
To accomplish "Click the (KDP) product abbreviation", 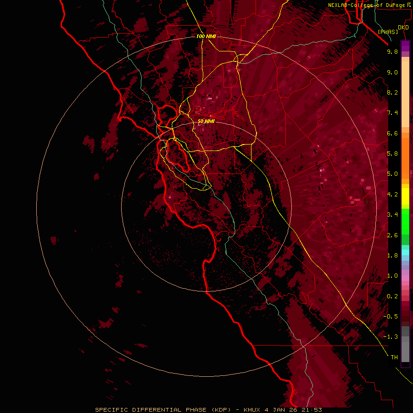I will coord(222,410).
